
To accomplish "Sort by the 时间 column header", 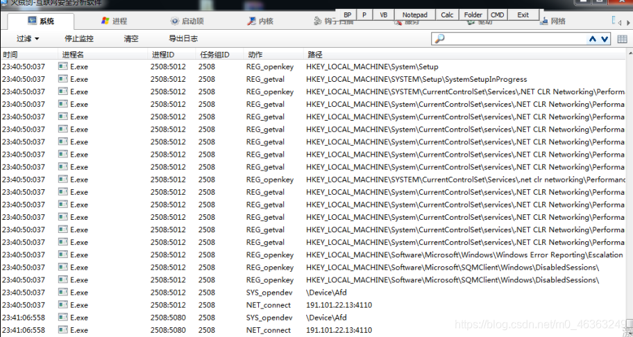I will pyautogui.click(x=30, y=54).
